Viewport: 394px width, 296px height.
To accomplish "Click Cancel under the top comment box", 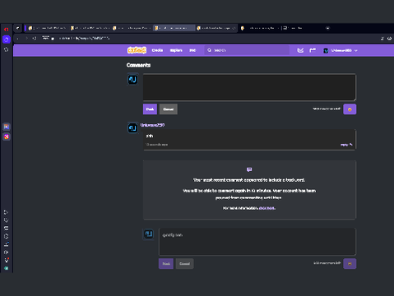I will (169, 109).
